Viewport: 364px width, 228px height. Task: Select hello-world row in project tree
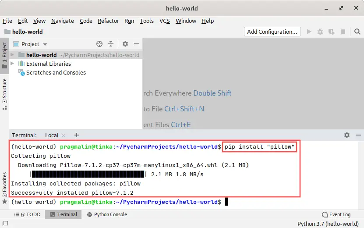[x=76, y=55]
